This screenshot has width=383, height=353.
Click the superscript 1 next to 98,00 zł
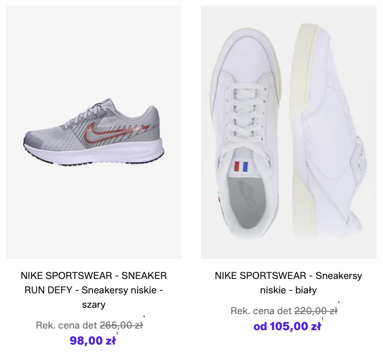pyautogui.click(x=117, y=333)
